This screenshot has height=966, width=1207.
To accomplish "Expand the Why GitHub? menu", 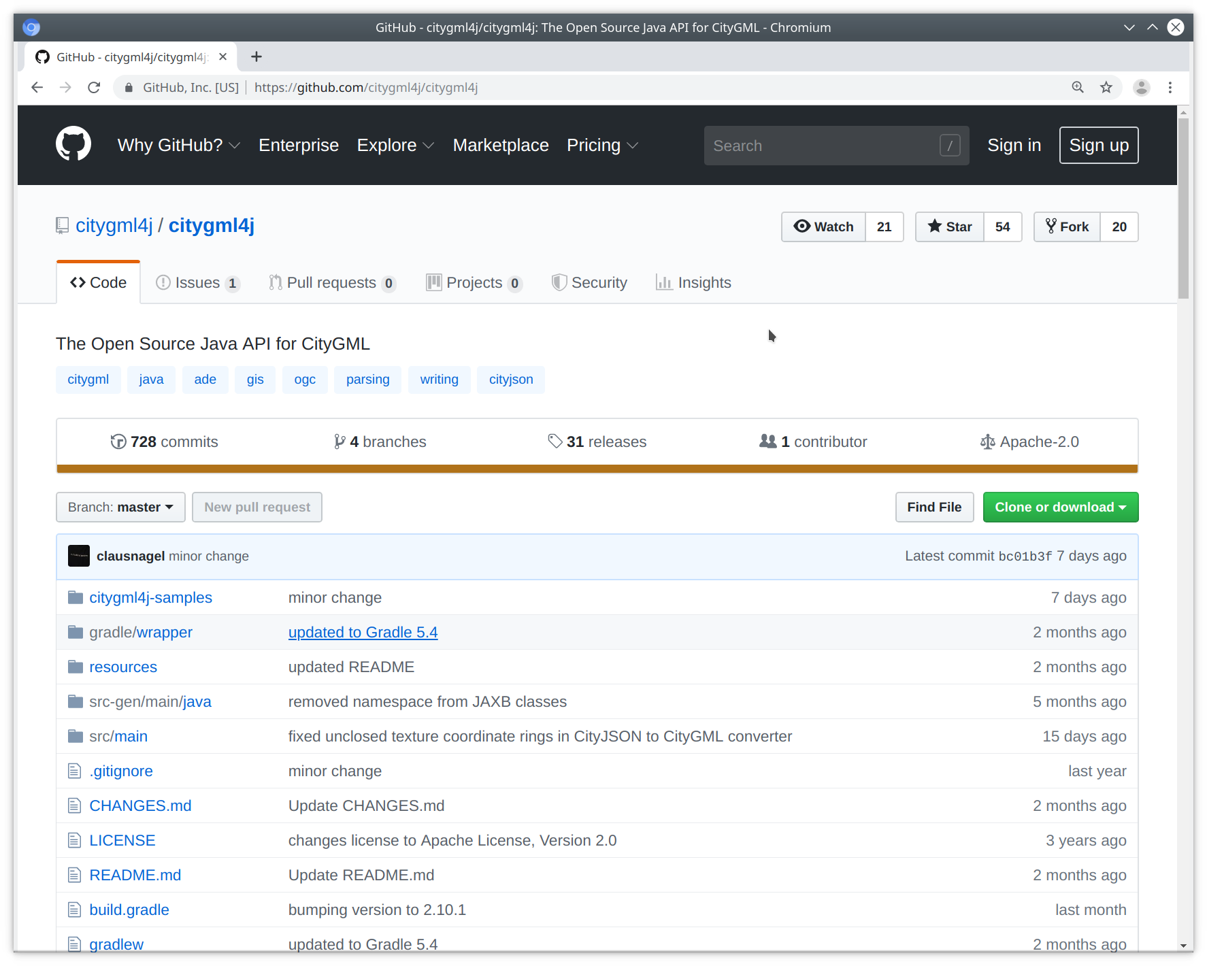I will (x=178, y=145).
